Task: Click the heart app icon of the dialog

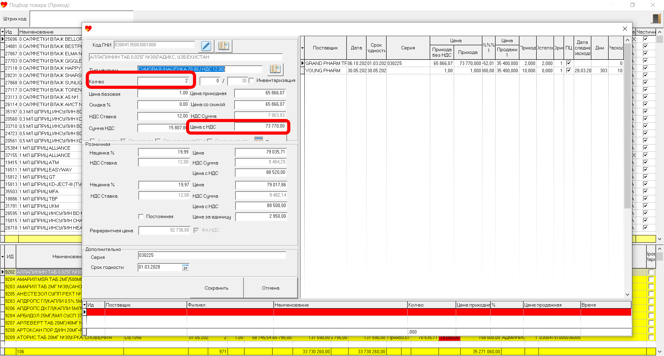Action: tap(89, 28)
